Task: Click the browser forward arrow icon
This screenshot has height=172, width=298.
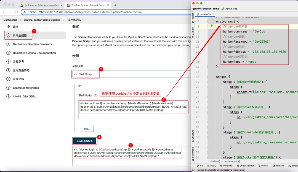Action: click(x=10, y=12)
